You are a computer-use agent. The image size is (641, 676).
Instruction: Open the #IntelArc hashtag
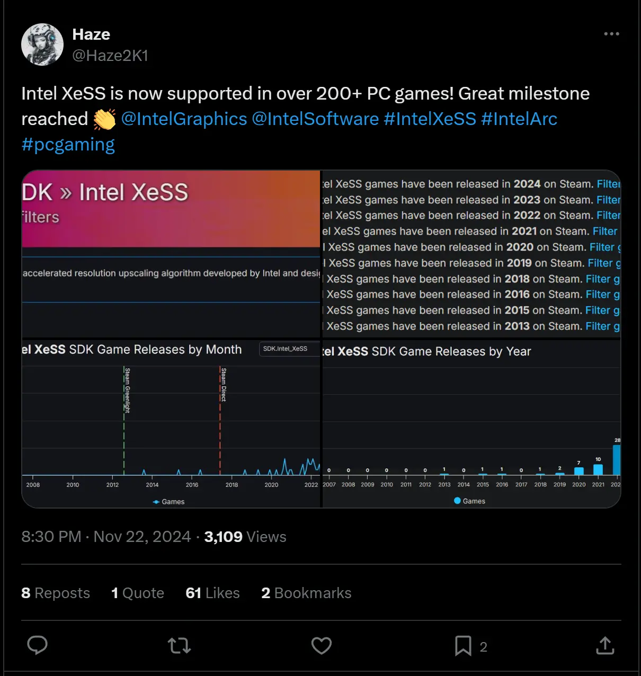pos(519,119)
